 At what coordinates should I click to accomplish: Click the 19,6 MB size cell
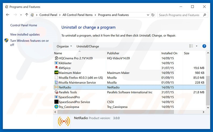(x=199, y=68)
